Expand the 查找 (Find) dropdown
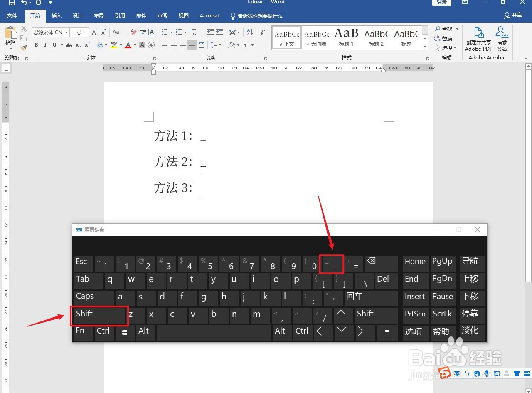The height and width of the screenshot is (393, 532). click(x=458, y=29)
